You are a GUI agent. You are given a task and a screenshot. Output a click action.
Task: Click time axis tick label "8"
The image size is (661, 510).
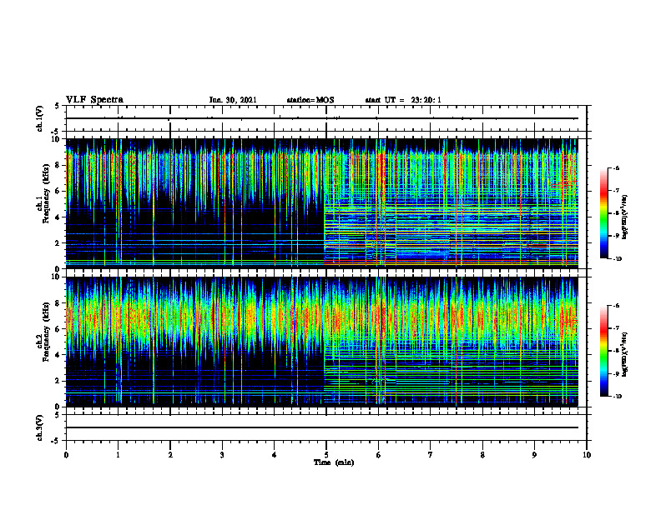pyautogui.click(x=482, y=455)
